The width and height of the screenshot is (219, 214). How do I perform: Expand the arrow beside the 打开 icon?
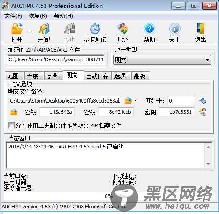[30, 32]
